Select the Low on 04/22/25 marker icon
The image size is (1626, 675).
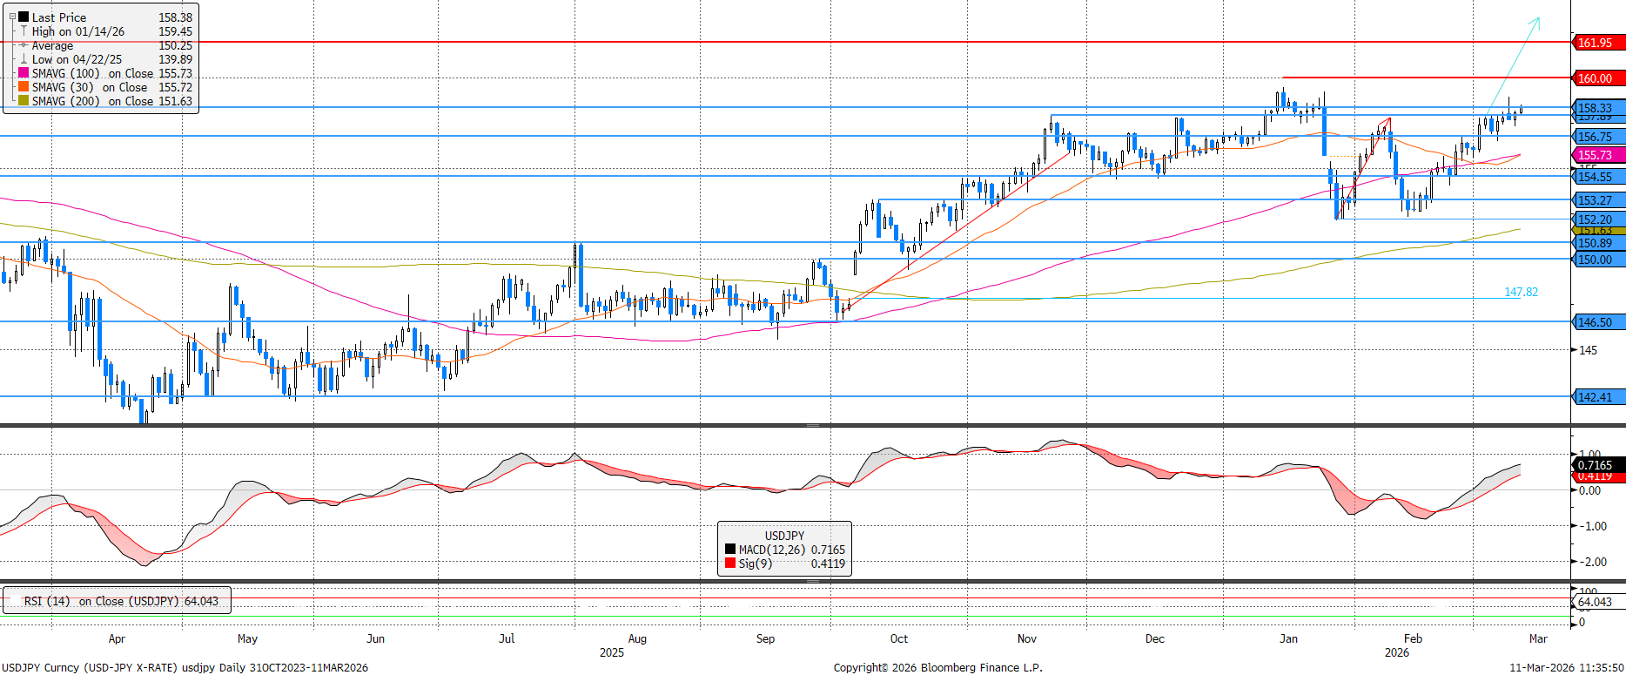[x=24, y=59]
